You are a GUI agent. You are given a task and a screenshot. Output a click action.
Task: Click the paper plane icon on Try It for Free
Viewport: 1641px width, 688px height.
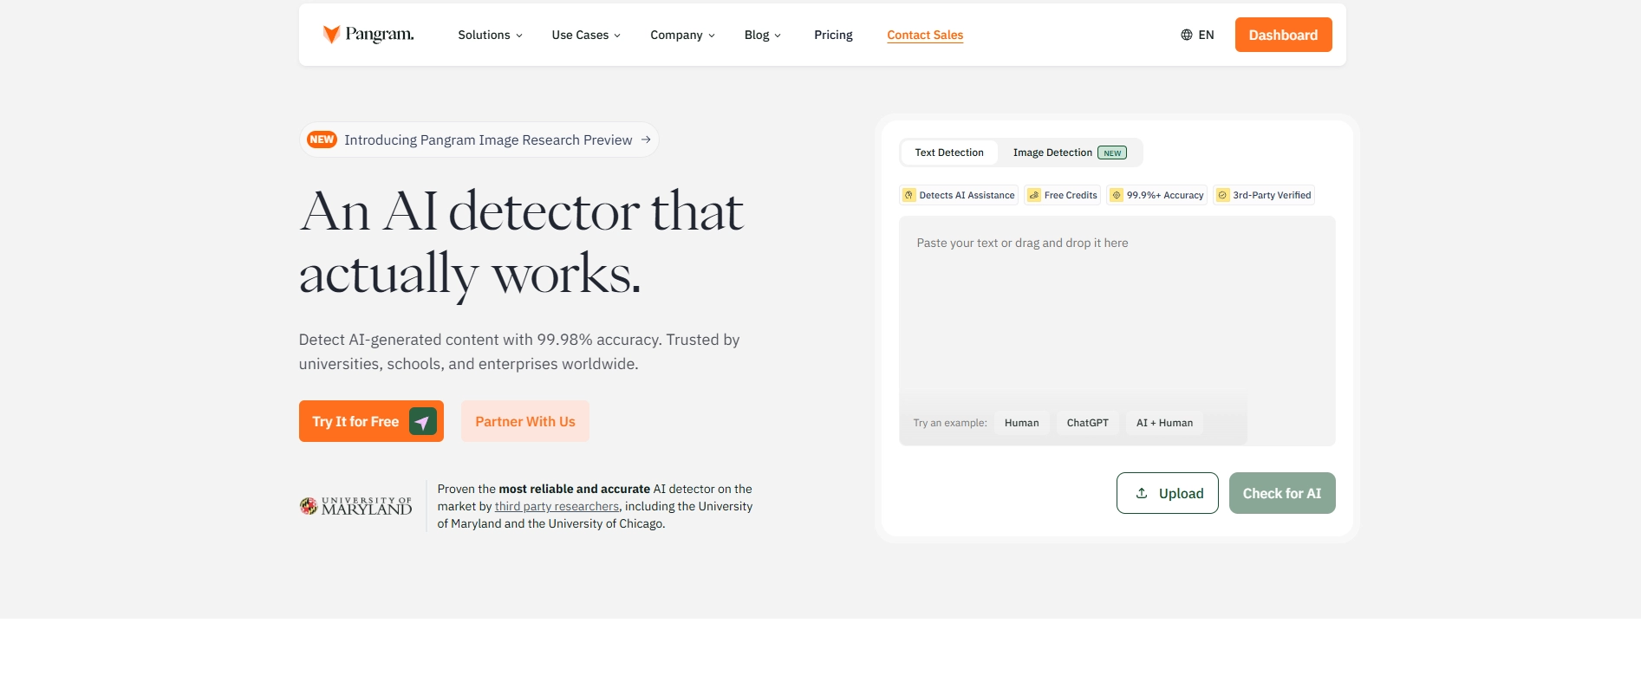422,422
